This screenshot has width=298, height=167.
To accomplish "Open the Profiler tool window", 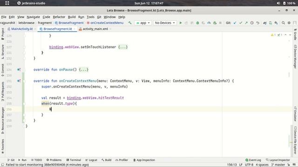I will point(122,160).
